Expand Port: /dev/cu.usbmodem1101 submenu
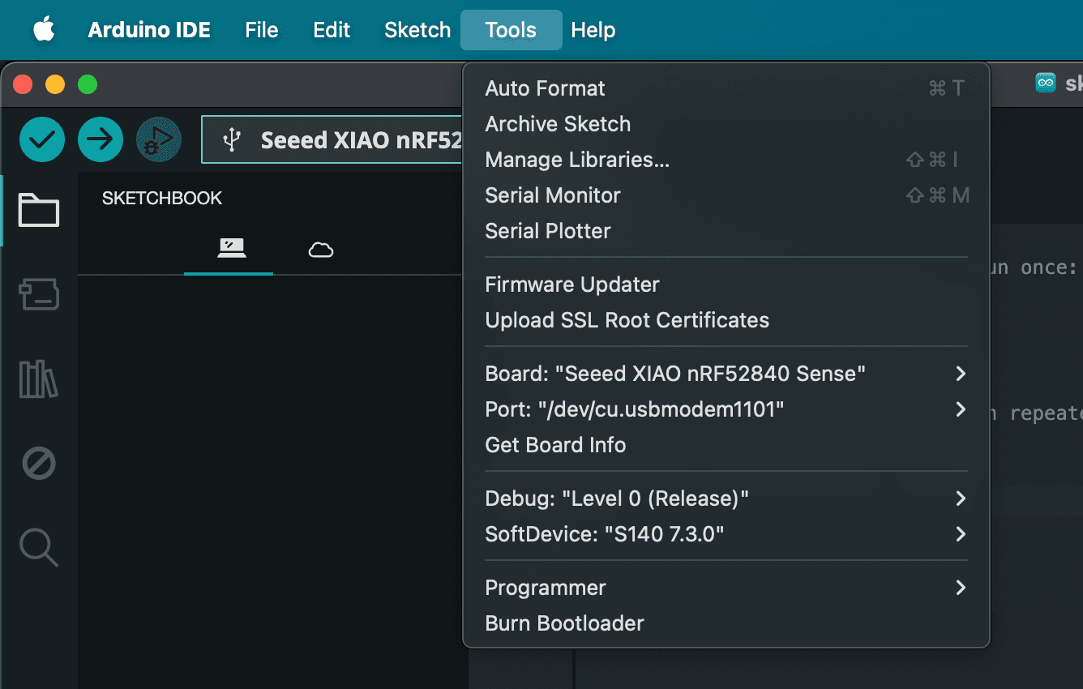The width and height of the screenshot is (1083, 689). coord(726,409)
